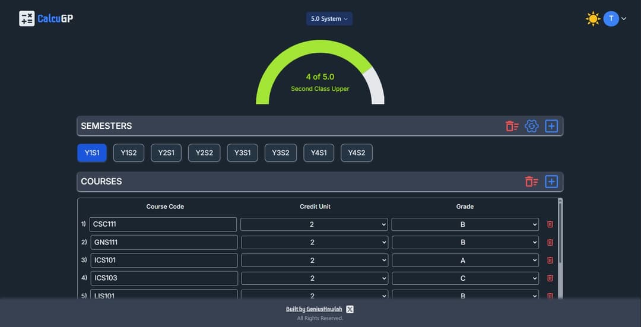Open the Built by GeniusHawlah link

point(314,309)
